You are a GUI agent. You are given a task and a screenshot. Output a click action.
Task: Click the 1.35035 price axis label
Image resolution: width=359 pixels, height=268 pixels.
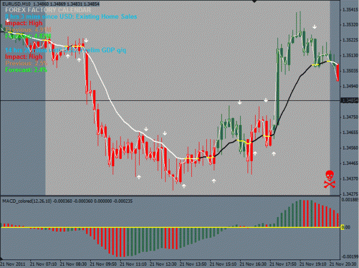[x=350, y=71]
